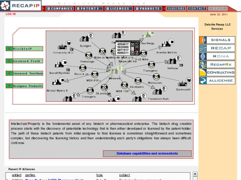Click patent popup scroll up arrow
This screenshot has width=241, height=180.
pos(132,45)
